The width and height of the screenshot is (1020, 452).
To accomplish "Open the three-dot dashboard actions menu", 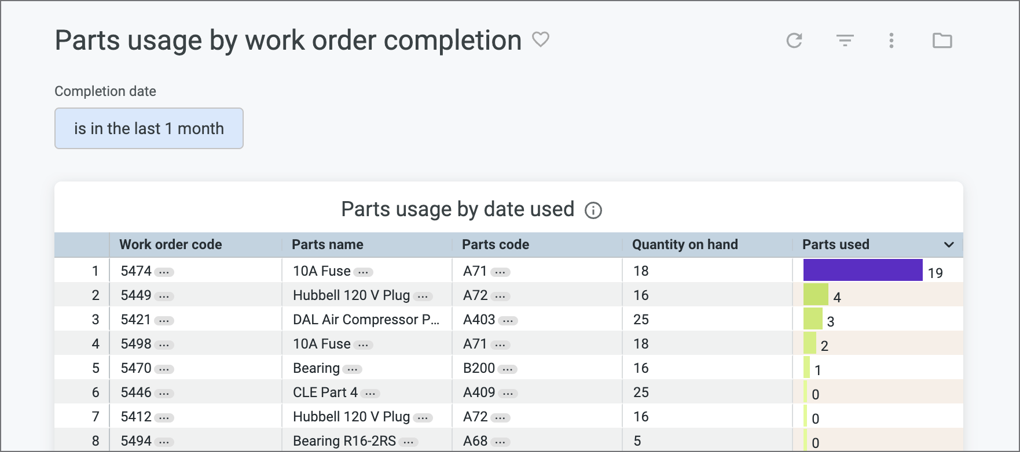I will pyautogui.click(x=891, y=40).
